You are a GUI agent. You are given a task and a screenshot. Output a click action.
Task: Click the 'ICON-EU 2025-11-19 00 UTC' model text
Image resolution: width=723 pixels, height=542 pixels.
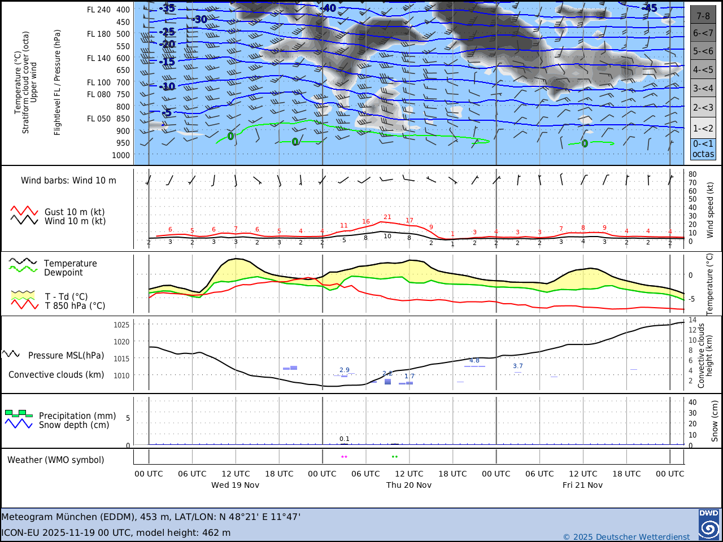click(x=66, y=532)
